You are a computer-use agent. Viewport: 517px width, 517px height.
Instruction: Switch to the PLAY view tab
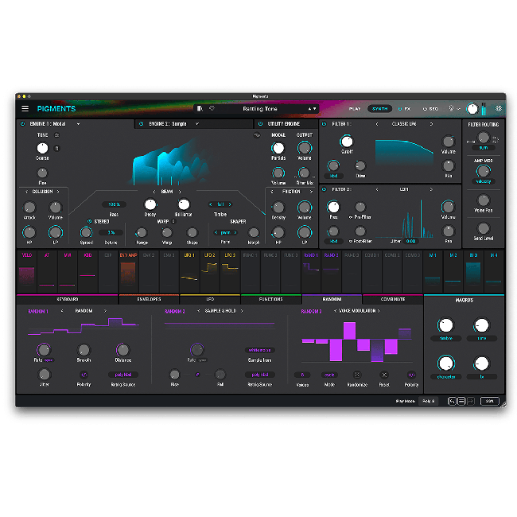(x=355, y=109)
